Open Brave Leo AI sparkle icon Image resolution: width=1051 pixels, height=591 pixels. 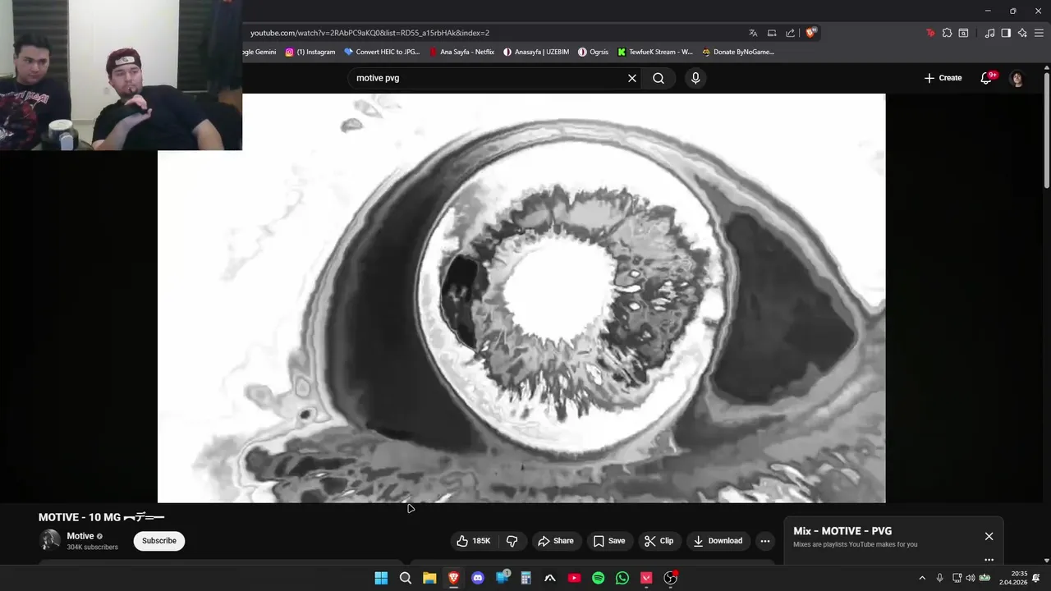click(x=1022, y=33)
